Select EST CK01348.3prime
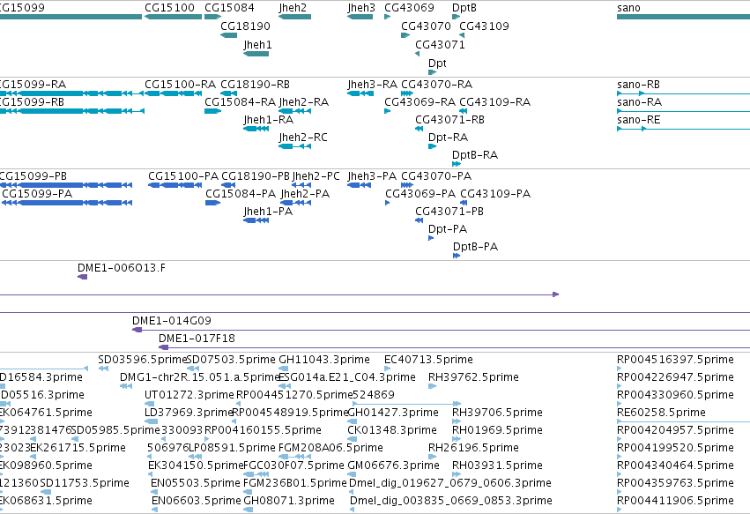This screenshot has height=514, width=750. [x=352, y=439]
